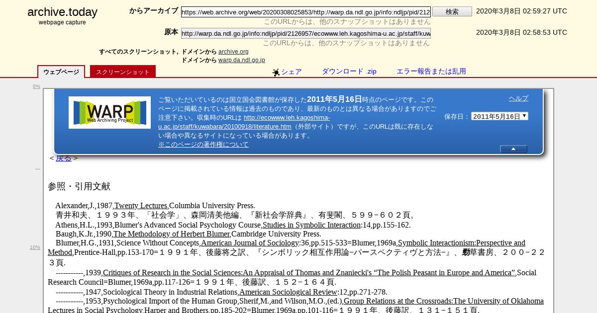This screenshot has height=313, width=597.
Task: Click the 青井和夫 1993年 reference line
Action: 236,215
